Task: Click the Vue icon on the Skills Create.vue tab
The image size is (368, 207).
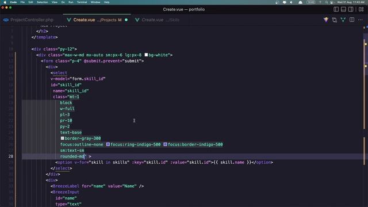Action: (137, 20)
